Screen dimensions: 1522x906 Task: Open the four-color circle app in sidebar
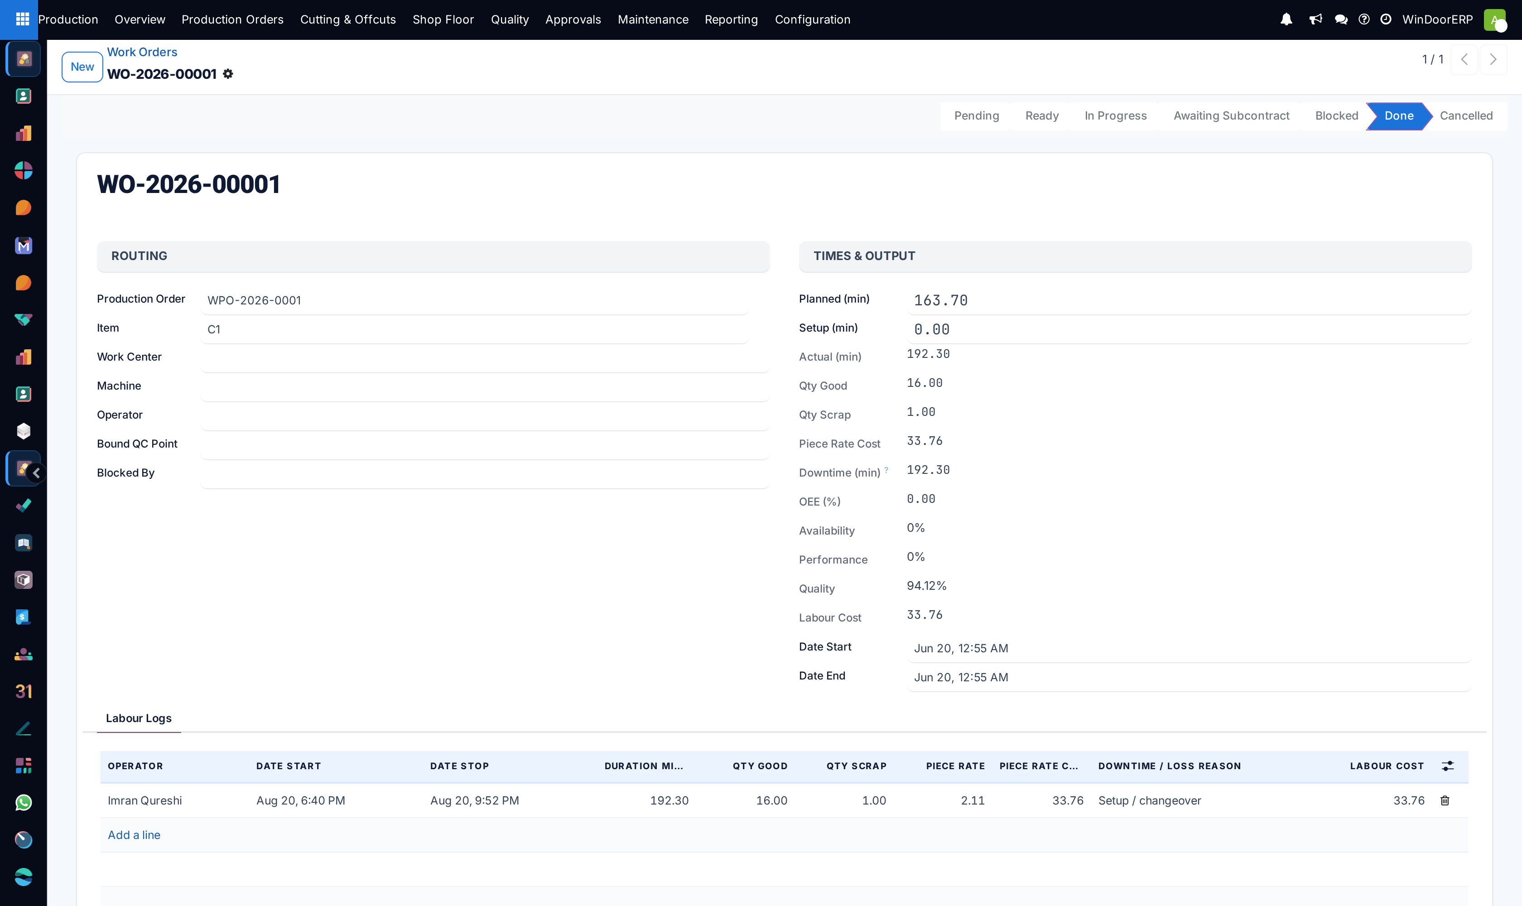click(x=23, y=170)
